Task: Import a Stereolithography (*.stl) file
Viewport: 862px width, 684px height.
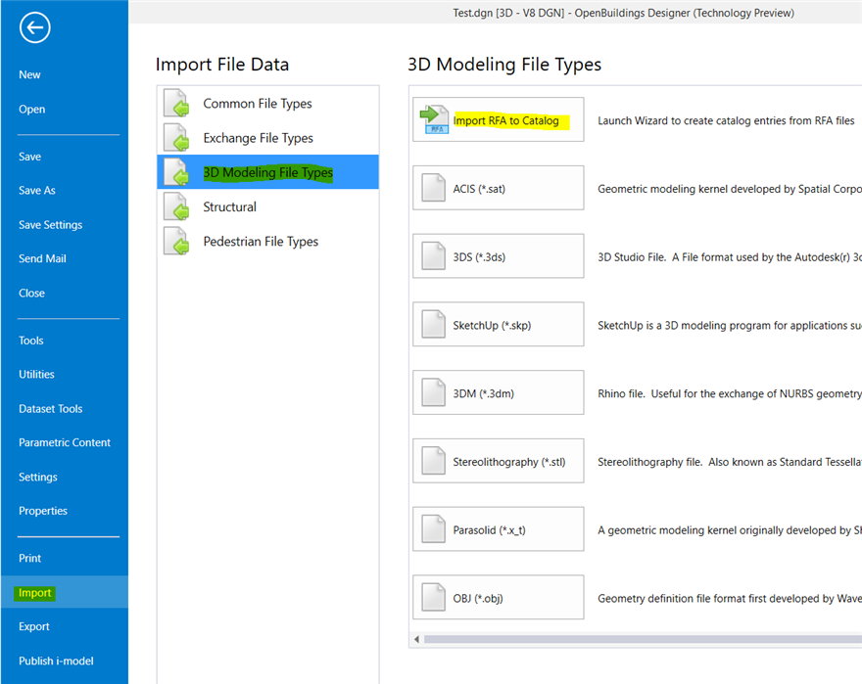Action: point(498,461)
